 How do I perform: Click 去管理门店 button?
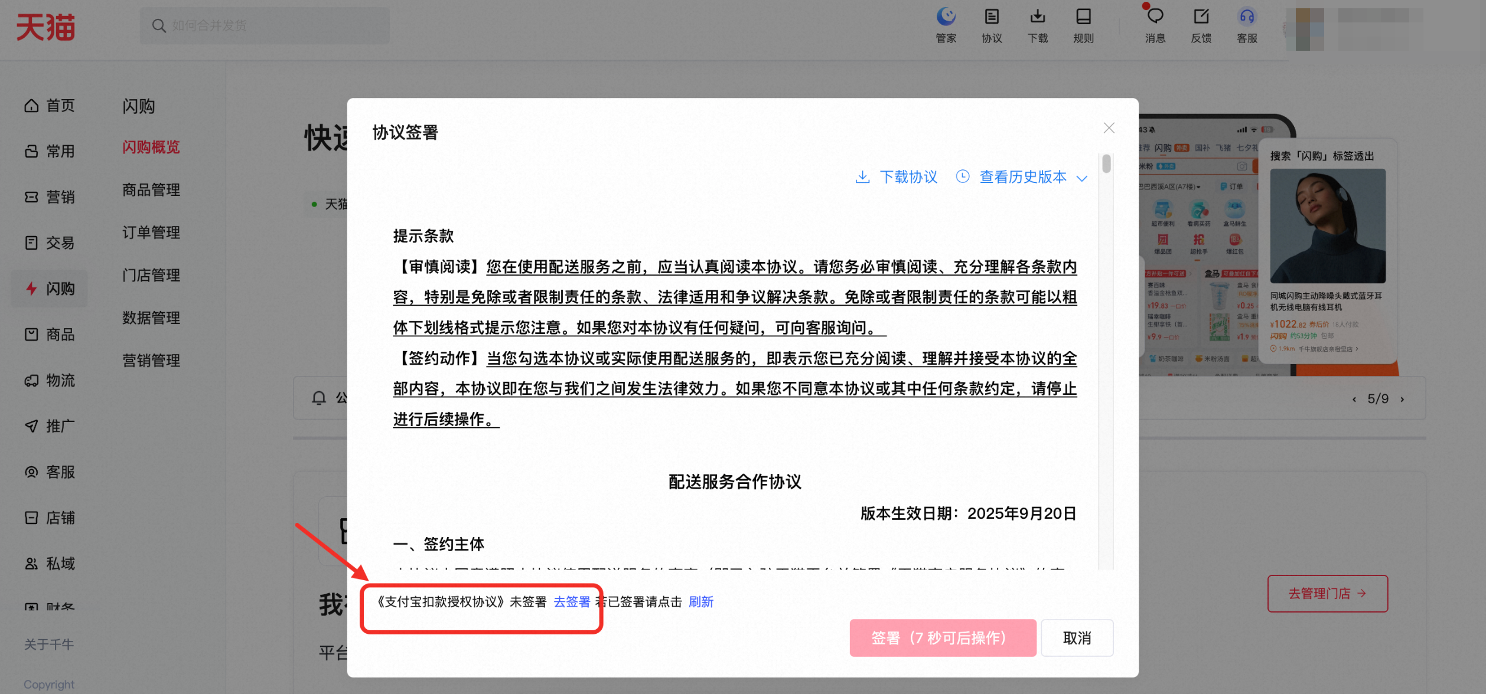(1327, 593)
